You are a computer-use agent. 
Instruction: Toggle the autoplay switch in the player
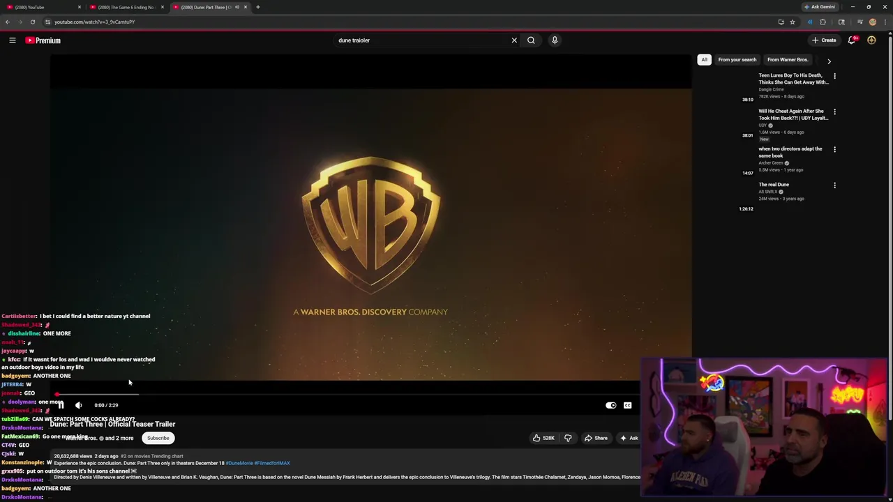coord(611,405)
